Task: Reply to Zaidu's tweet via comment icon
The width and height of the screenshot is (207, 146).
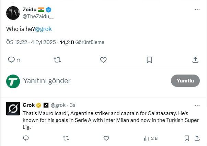Action: [12, 60]
